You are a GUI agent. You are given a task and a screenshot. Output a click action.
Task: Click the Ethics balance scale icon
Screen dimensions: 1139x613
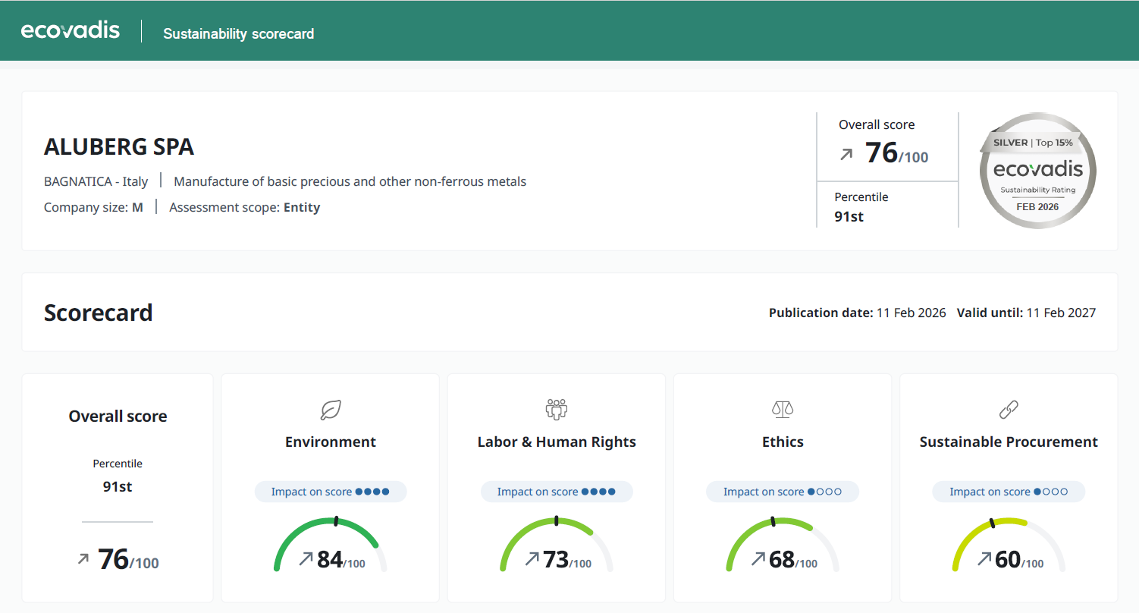(x=782, y=410)
